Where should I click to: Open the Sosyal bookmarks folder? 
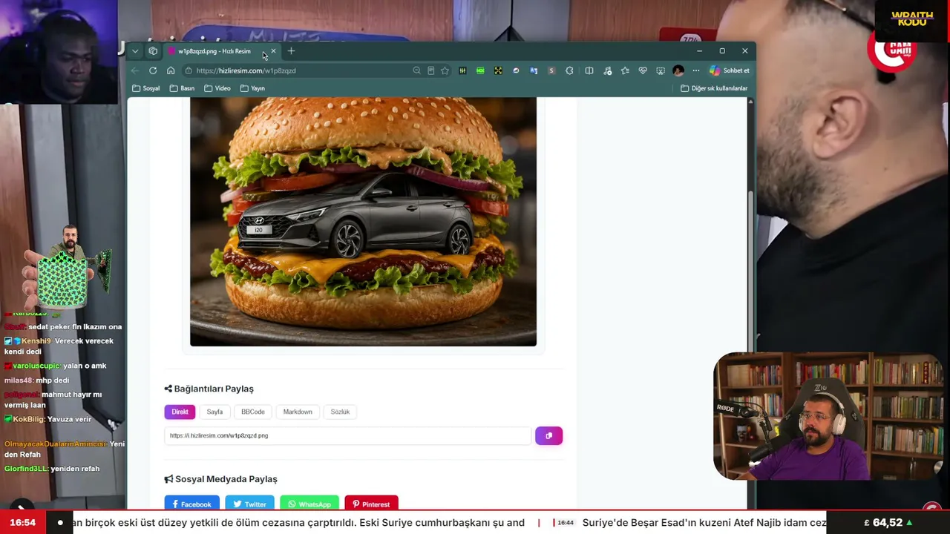146,88
